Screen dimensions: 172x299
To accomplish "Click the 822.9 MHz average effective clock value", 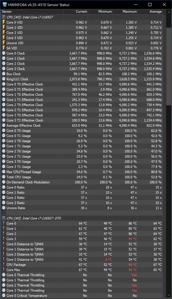I will pyautogui.click(x=154, y=125).
